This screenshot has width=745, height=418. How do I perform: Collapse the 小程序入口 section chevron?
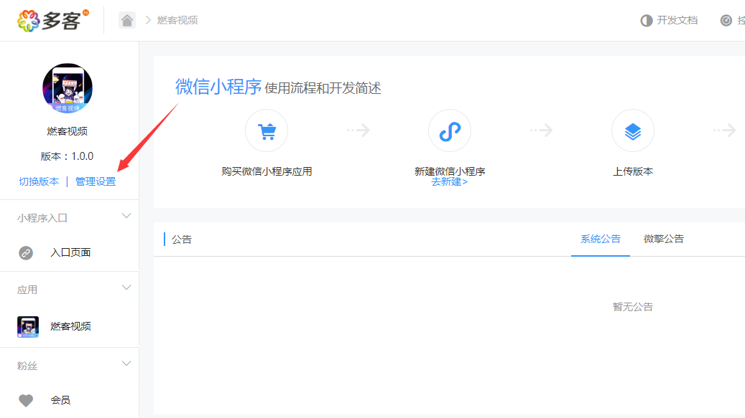coord(126,216)
